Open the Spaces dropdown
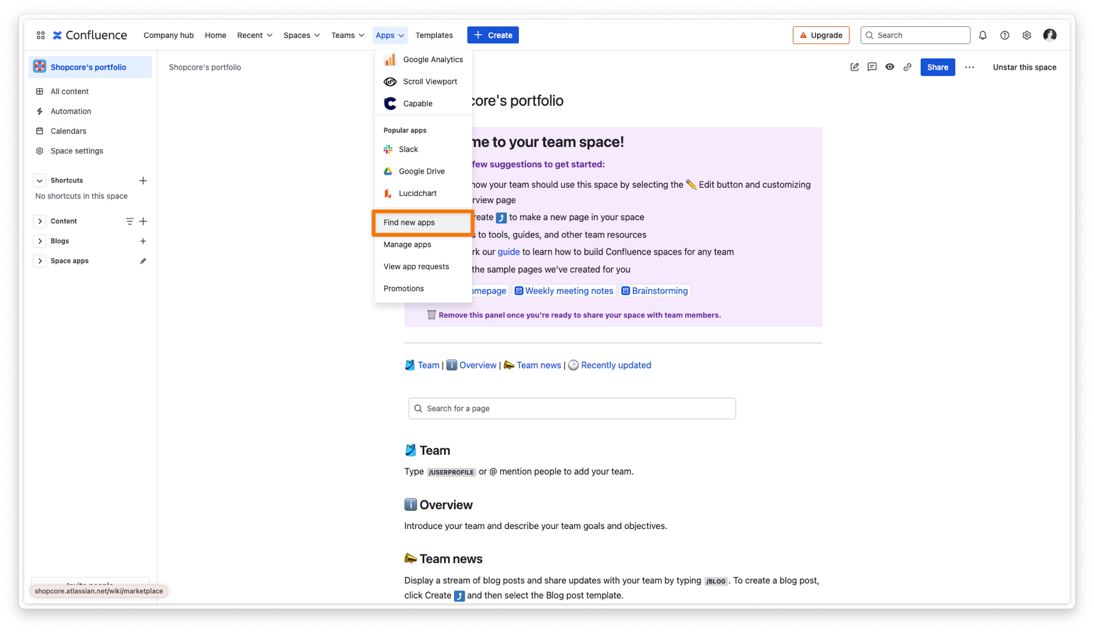Screen dimensions: 1094x632 301,35
